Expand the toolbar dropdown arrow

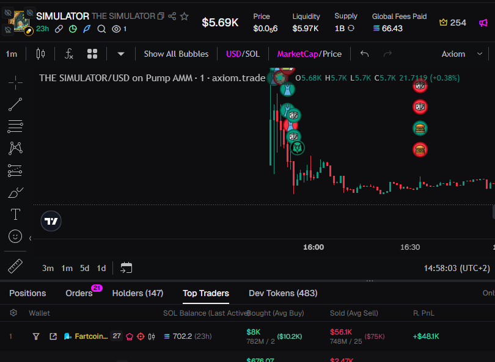pos(120,54)
